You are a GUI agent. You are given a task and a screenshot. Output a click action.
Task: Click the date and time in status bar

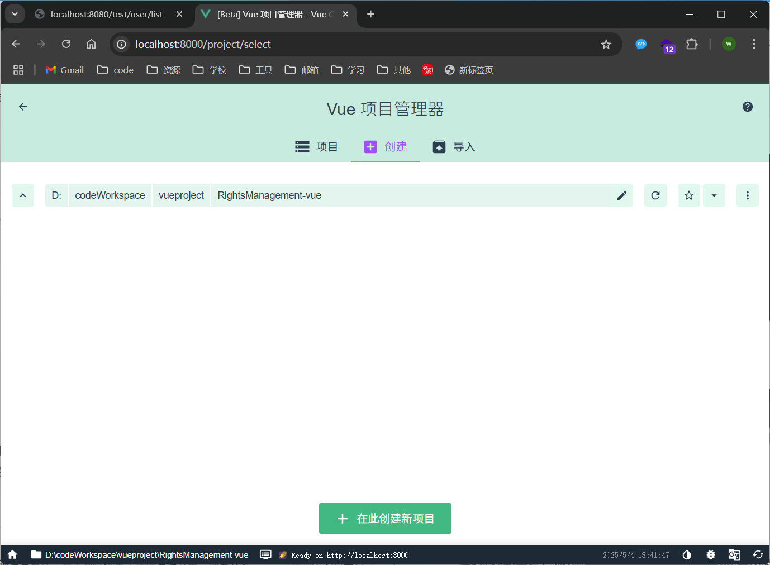click(636, 555)
